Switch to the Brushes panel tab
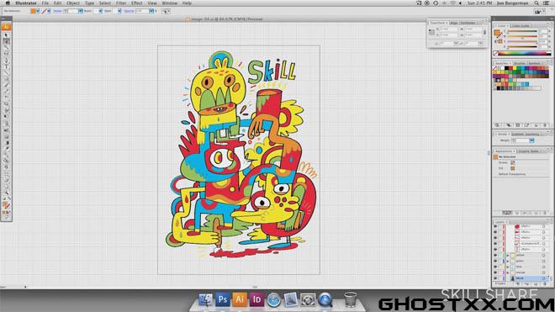Viewport: 555px width, 312px height. coord(520,63)
